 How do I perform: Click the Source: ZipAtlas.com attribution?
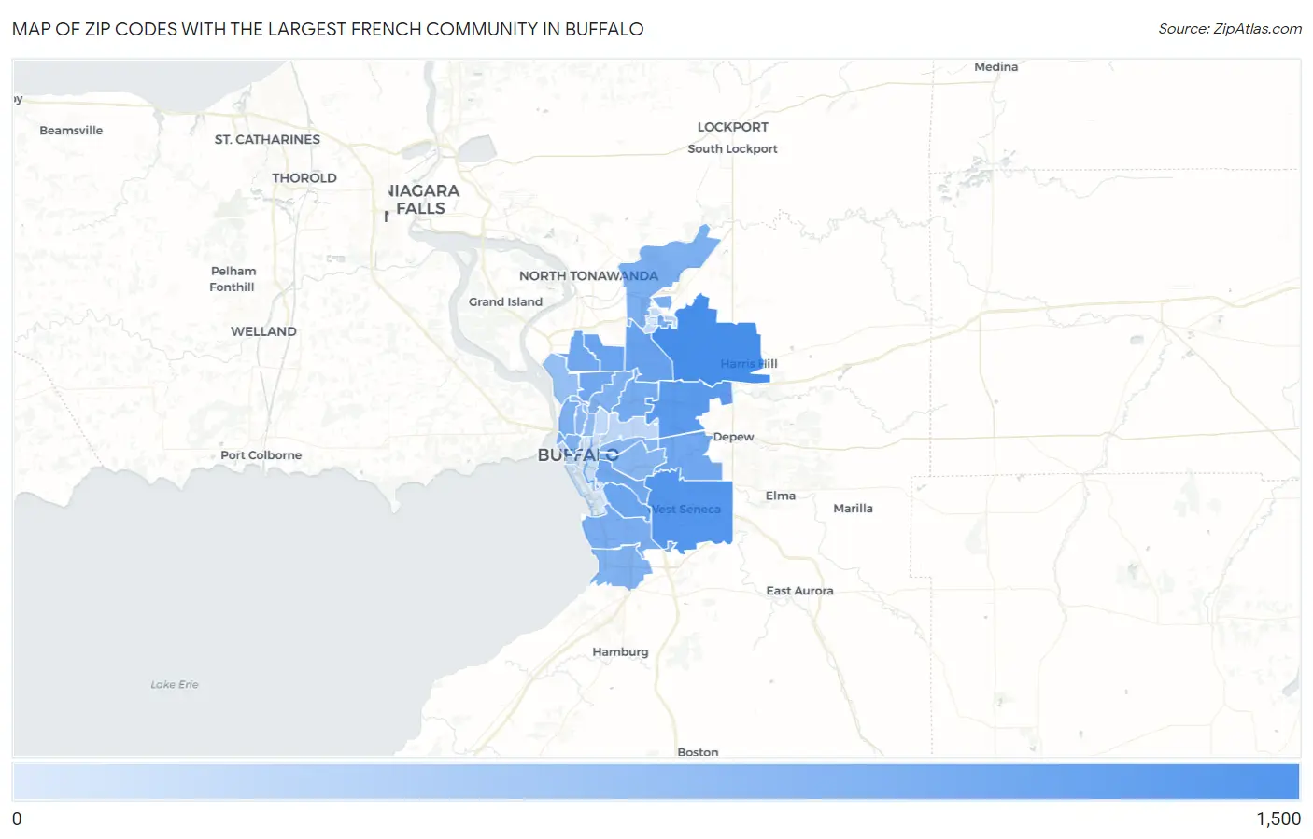(x=1230, y=29)
